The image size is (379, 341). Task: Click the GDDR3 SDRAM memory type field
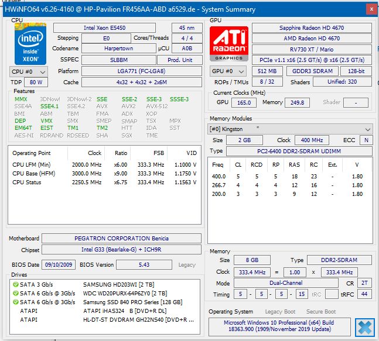point(312,71)
